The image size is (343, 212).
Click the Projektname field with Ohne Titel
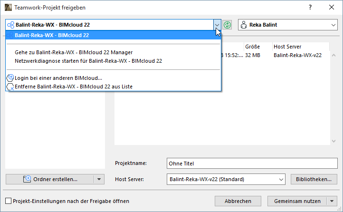click(252, 164)
